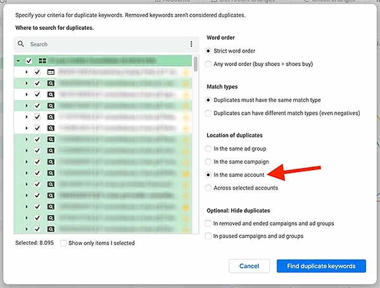
Task: Select In the same campaign
Action: click(x=208, y=162)
